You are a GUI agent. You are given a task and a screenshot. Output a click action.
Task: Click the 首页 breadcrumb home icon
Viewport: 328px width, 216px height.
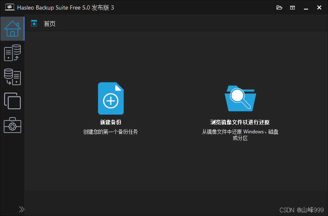[x=34, y=23]
